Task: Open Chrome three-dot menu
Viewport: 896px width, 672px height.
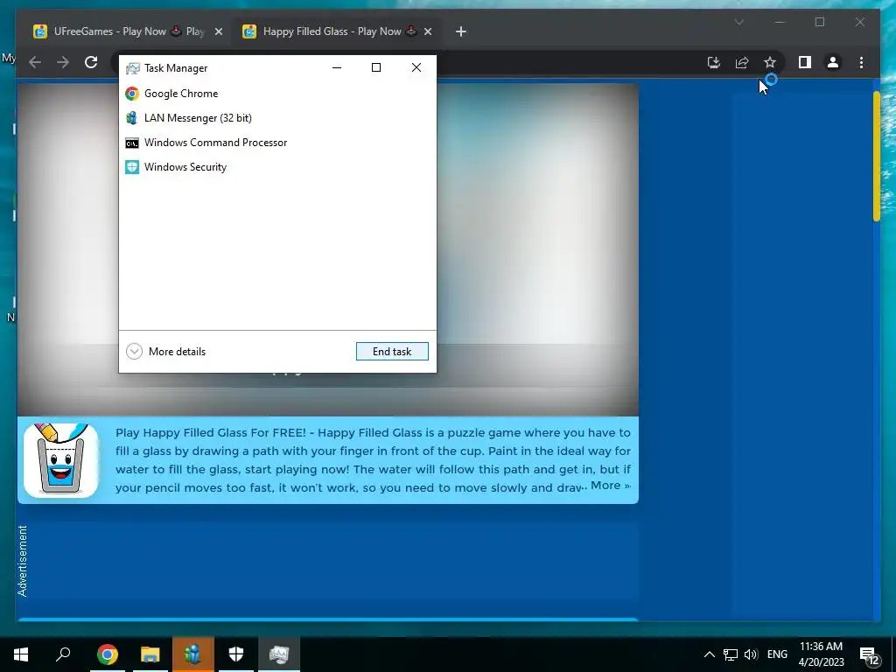Action: coord(862,62)
